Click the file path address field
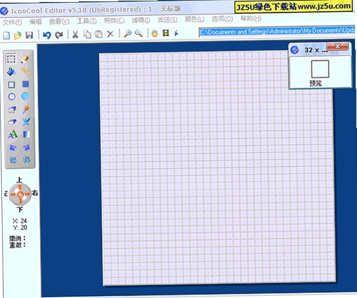 click(x=277, y=32)
